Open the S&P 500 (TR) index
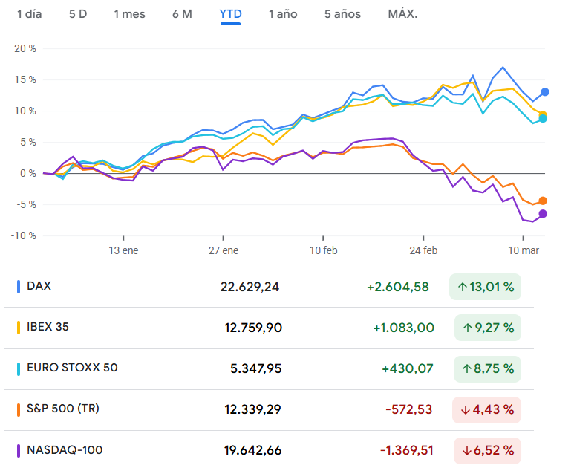 63,409
